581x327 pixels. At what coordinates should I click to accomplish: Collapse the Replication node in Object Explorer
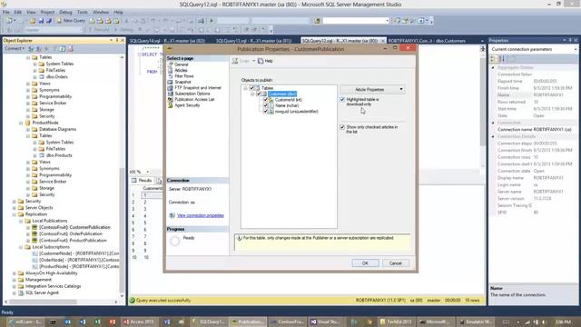[x=15, y=214]
